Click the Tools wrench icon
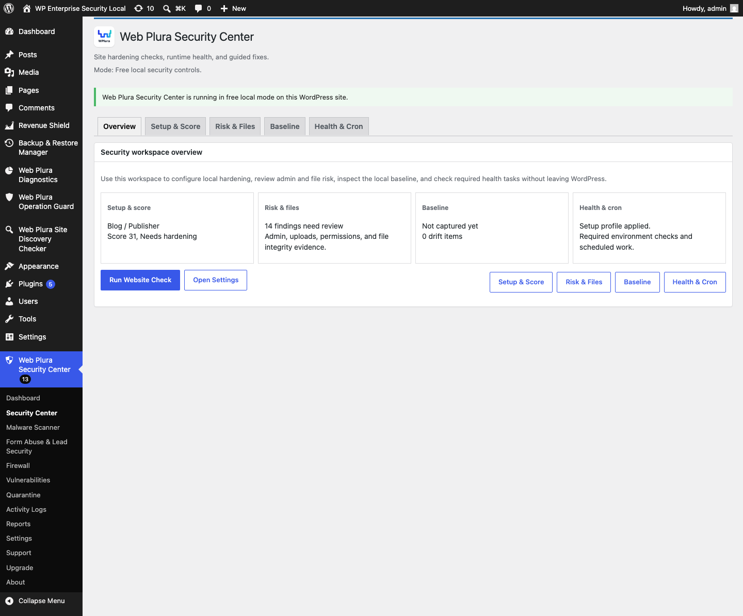 coord(9,319)
